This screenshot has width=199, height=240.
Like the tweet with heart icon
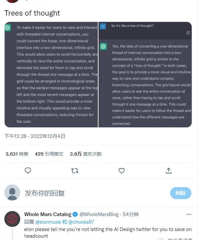click(x=122, y=171)
